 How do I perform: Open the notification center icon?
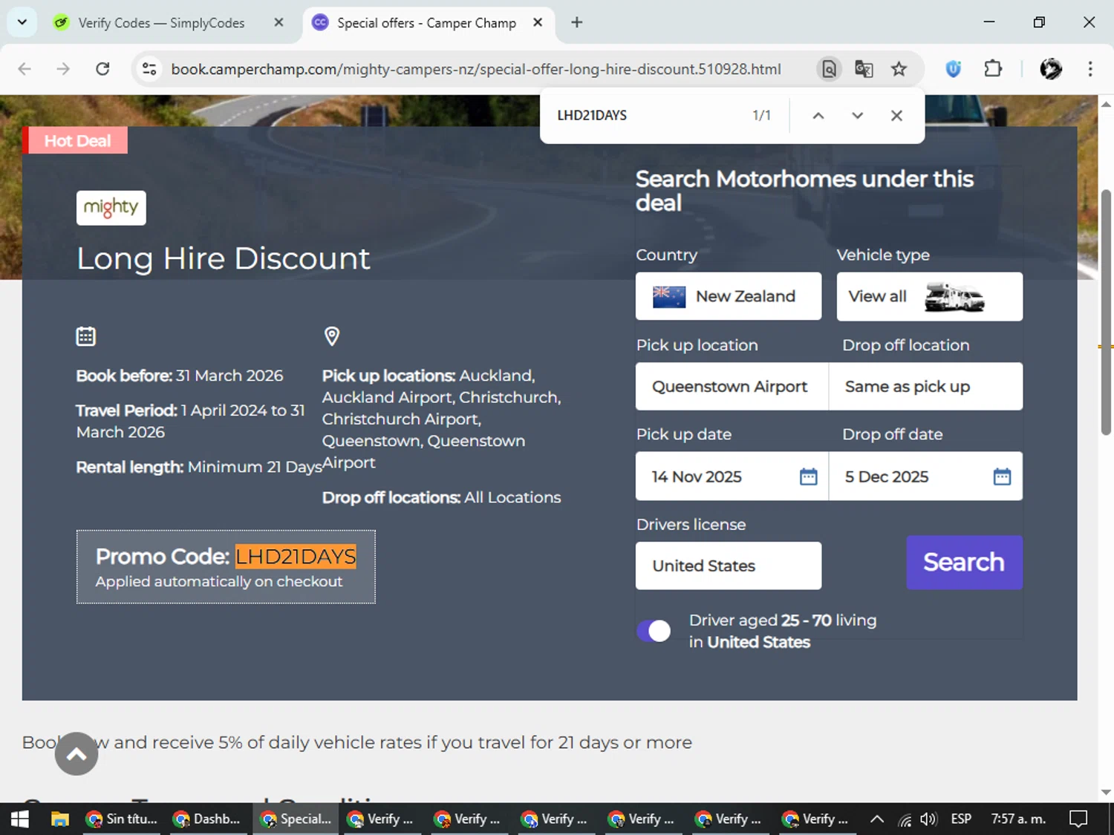[1078, 819]
